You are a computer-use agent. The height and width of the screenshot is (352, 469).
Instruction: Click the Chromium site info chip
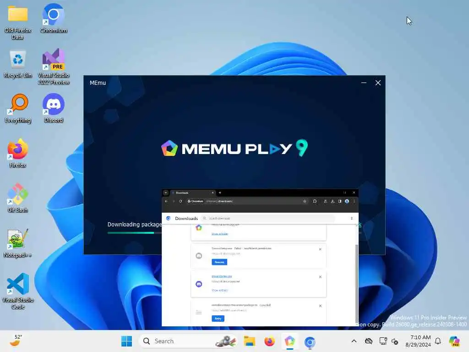pos(195,201)
